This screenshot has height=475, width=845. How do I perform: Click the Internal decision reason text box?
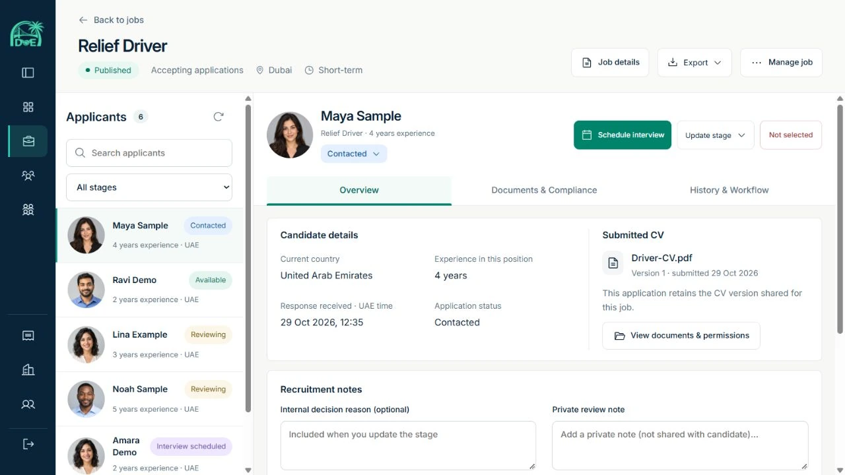[x=408, y=446]
